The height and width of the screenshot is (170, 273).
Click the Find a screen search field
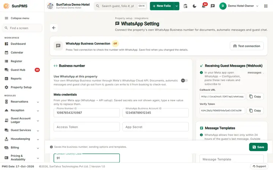[x=22, y=28]
